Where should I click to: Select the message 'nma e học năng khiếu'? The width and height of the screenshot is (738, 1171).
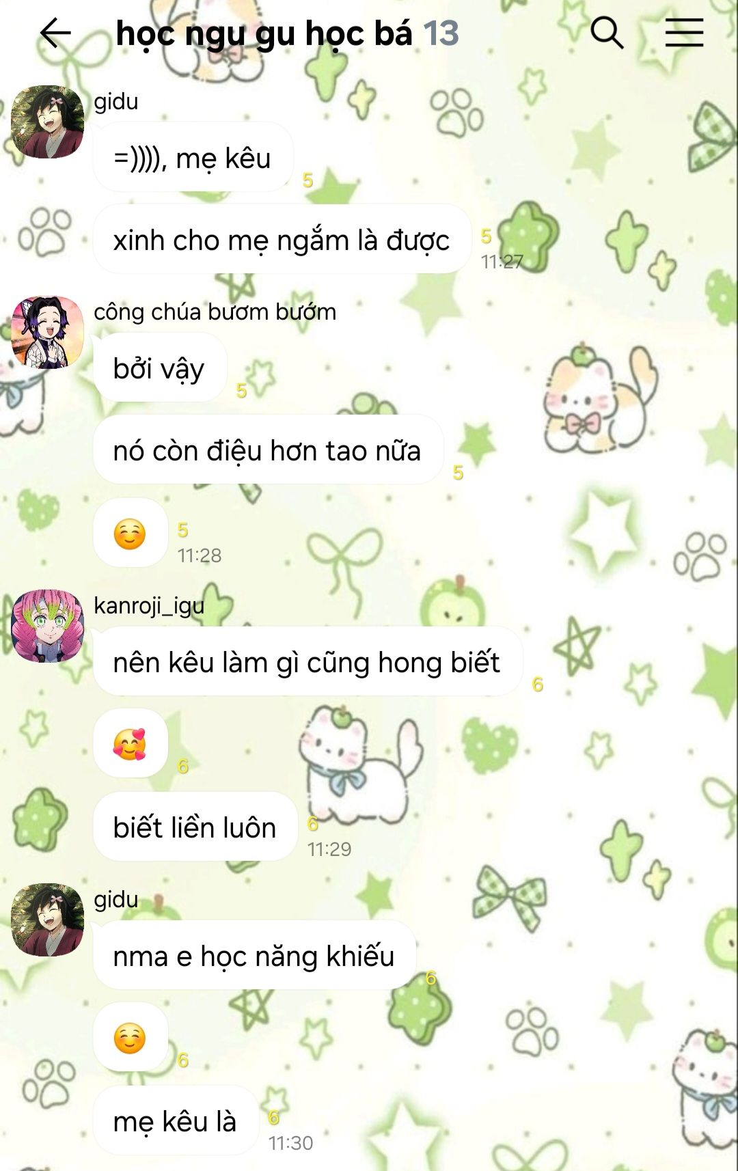pos(254,956)
